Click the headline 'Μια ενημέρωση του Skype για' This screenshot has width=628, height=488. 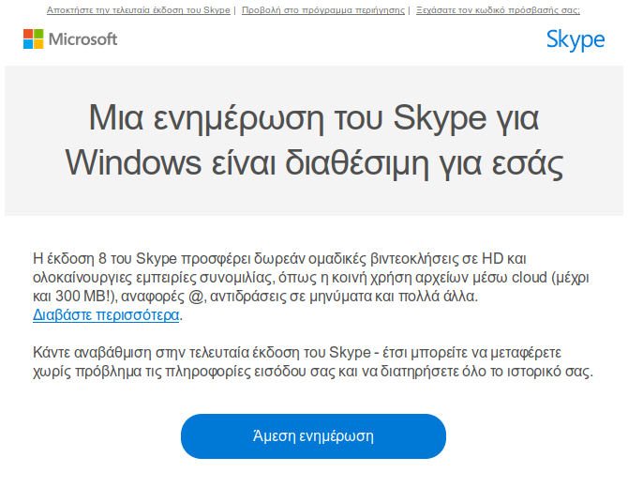314,118
